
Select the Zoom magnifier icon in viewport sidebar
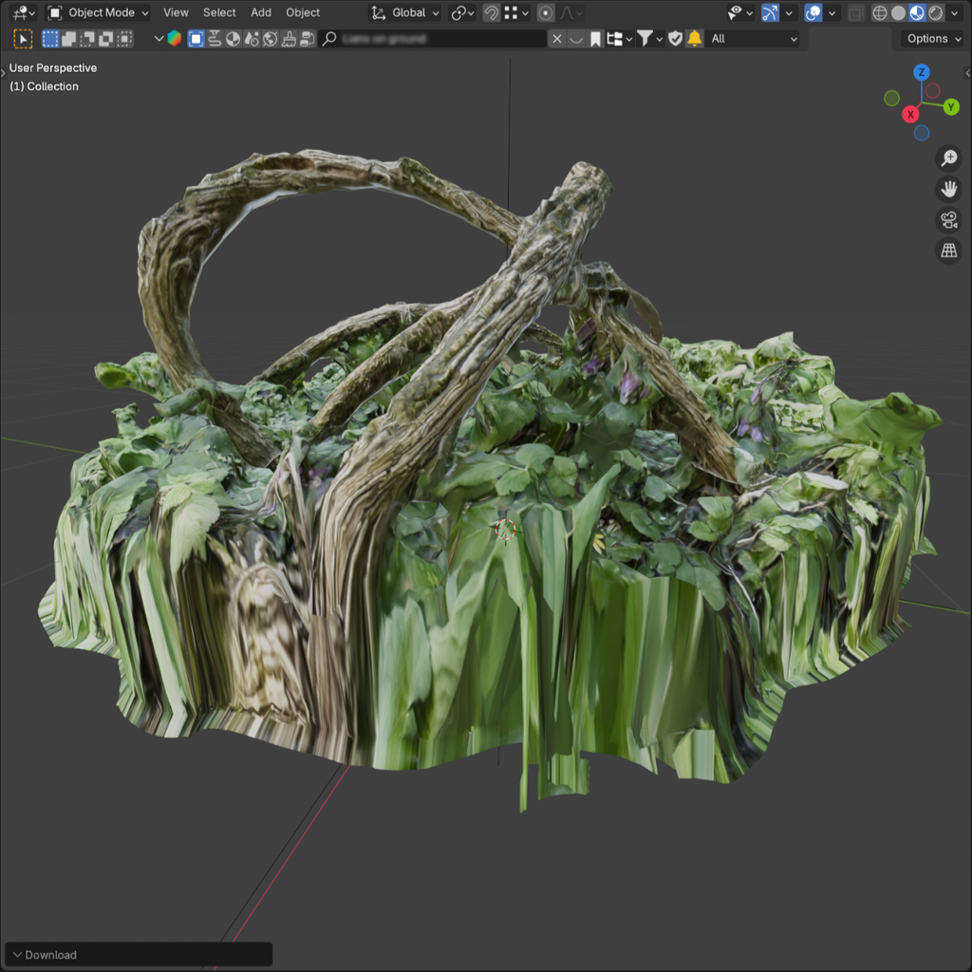[x=948, y=159]
